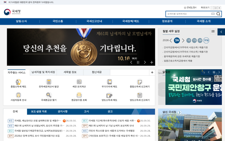Open the 국세신고안내 menu
The height and width of the screenshot is (141, 225).
pyautogui.click(x=94, y=21)
